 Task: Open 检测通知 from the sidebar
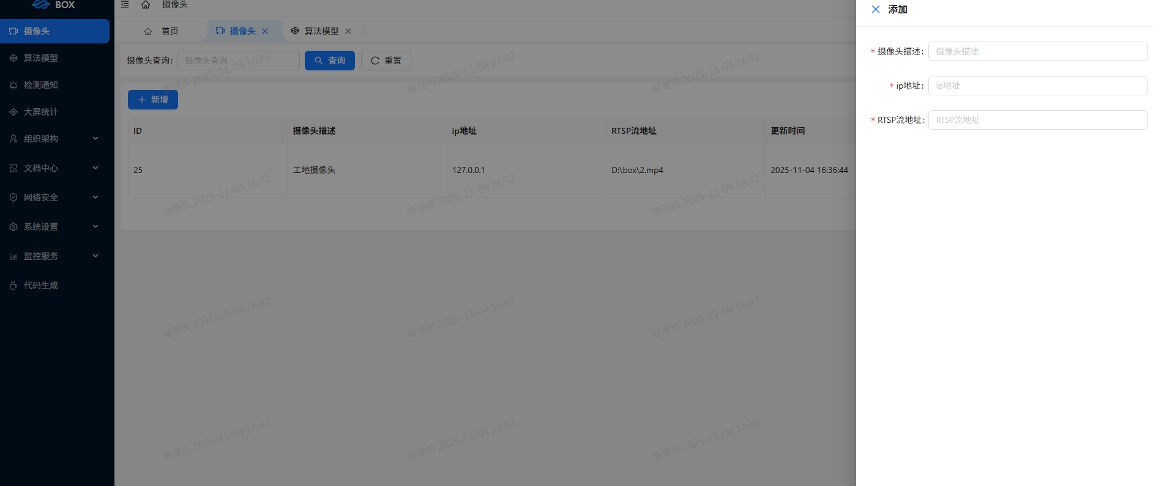click(41, 85)
